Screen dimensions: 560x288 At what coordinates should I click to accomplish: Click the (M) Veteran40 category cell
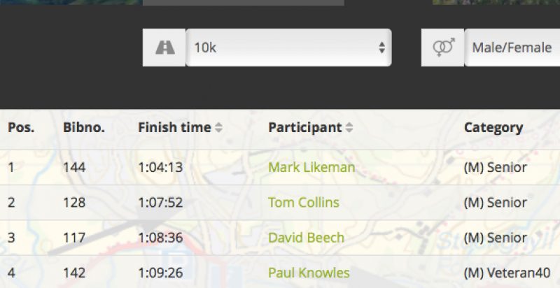click(x=507, y=273)
